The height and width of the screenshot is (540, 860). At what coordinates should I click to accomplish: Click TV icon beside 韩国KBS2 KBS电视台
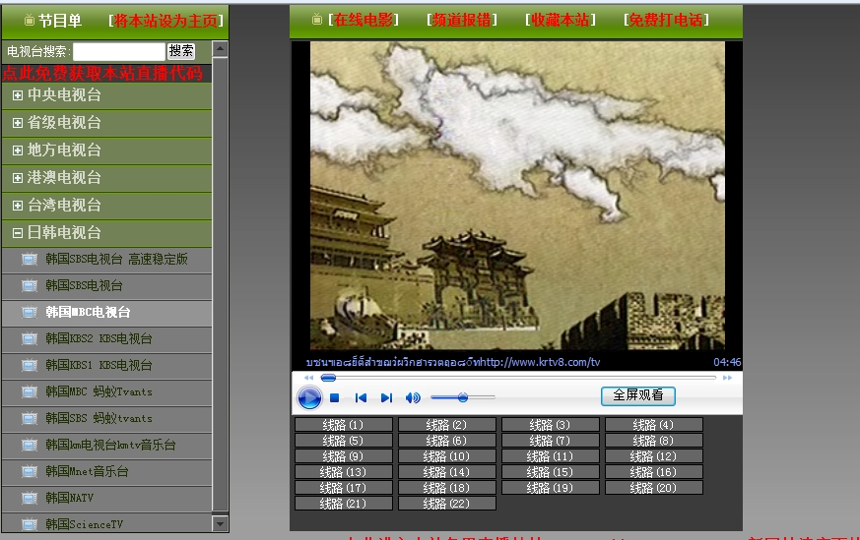click(x=30, y=338)
